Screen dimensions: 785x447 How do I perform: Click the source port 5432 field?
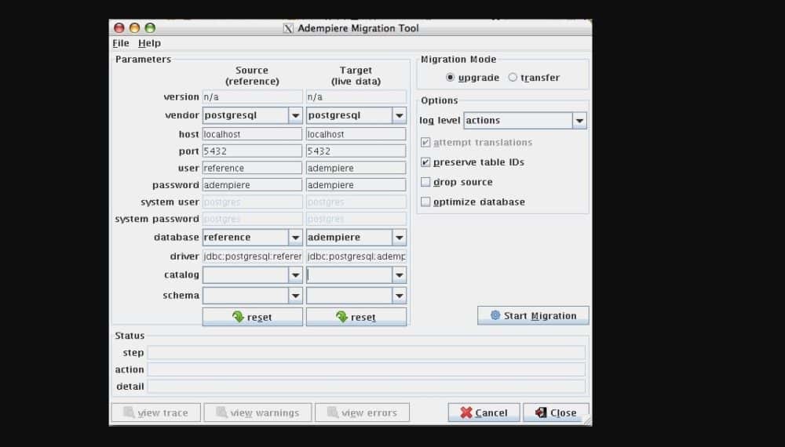(x=252, y=151)
